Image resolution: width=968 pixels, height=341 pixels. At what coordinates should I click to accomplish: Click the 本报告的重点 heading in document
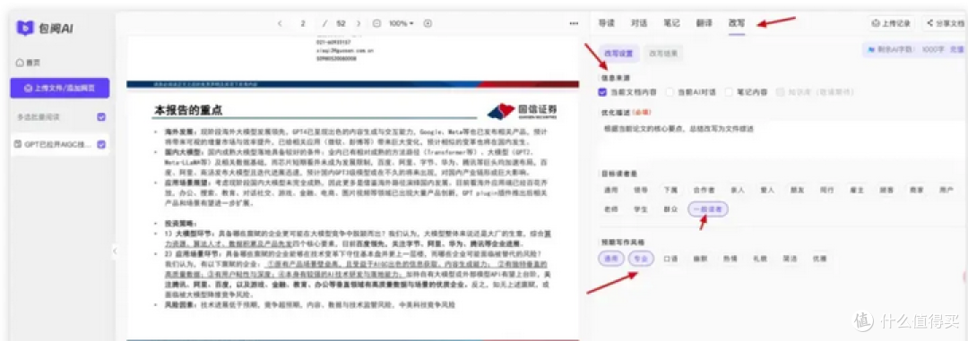point(188,111)
